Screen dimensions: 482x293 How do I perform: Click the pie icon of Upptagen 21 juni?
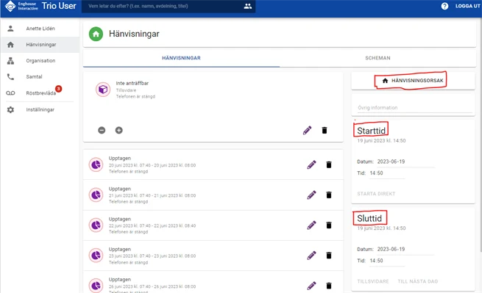[x=96, y=195]
